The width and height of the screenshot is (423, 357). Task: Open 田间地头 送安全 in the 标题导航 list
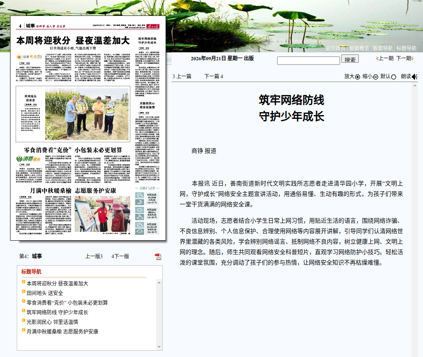[x=45, y=293]
